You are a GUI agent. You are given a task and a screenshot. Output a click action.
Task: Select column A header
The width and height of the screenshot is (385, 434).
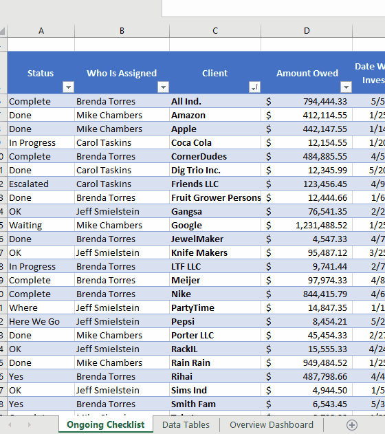click(x=41, y=31)
